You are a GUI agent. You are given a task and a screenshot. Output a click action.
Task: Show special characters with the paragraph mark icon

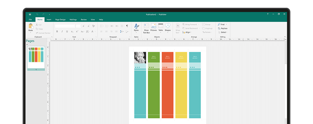pos(127,26)
